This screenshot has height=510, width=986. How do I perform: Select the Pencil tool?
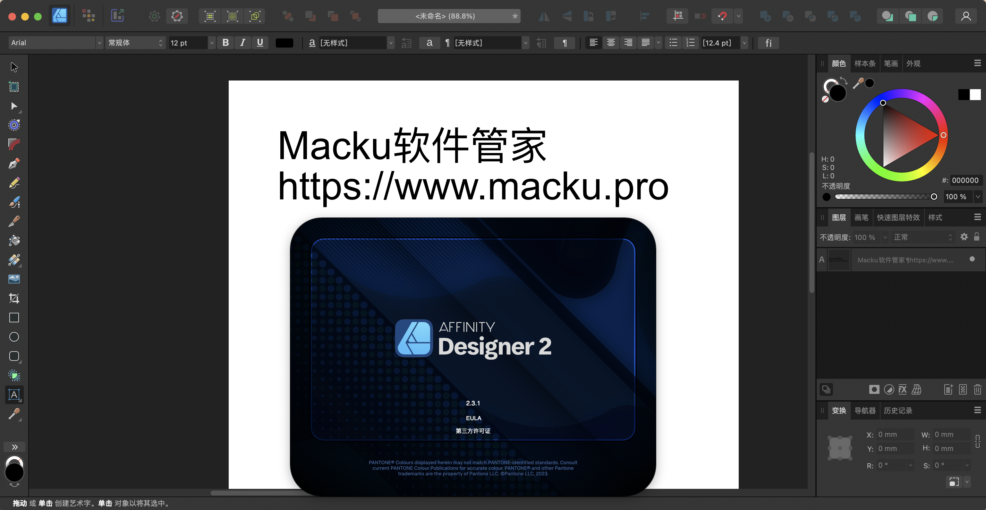pos(14,183)
